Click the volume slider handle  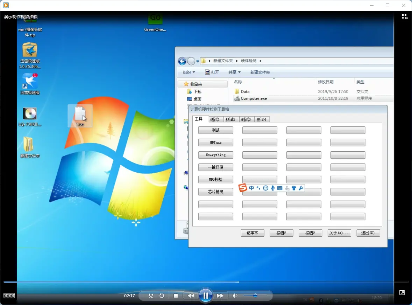tap(255, 296)
